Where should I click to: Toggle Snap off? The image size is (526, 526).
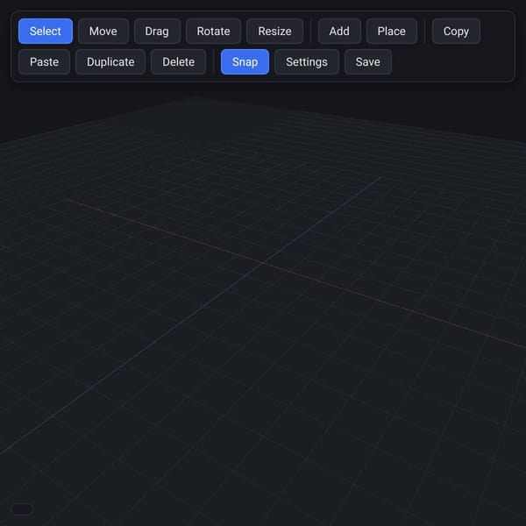245,61
